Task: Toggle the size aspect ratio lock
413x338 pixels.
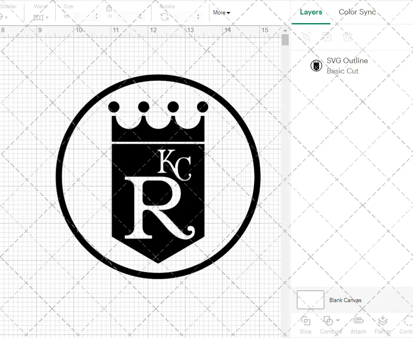Action: 109,9
